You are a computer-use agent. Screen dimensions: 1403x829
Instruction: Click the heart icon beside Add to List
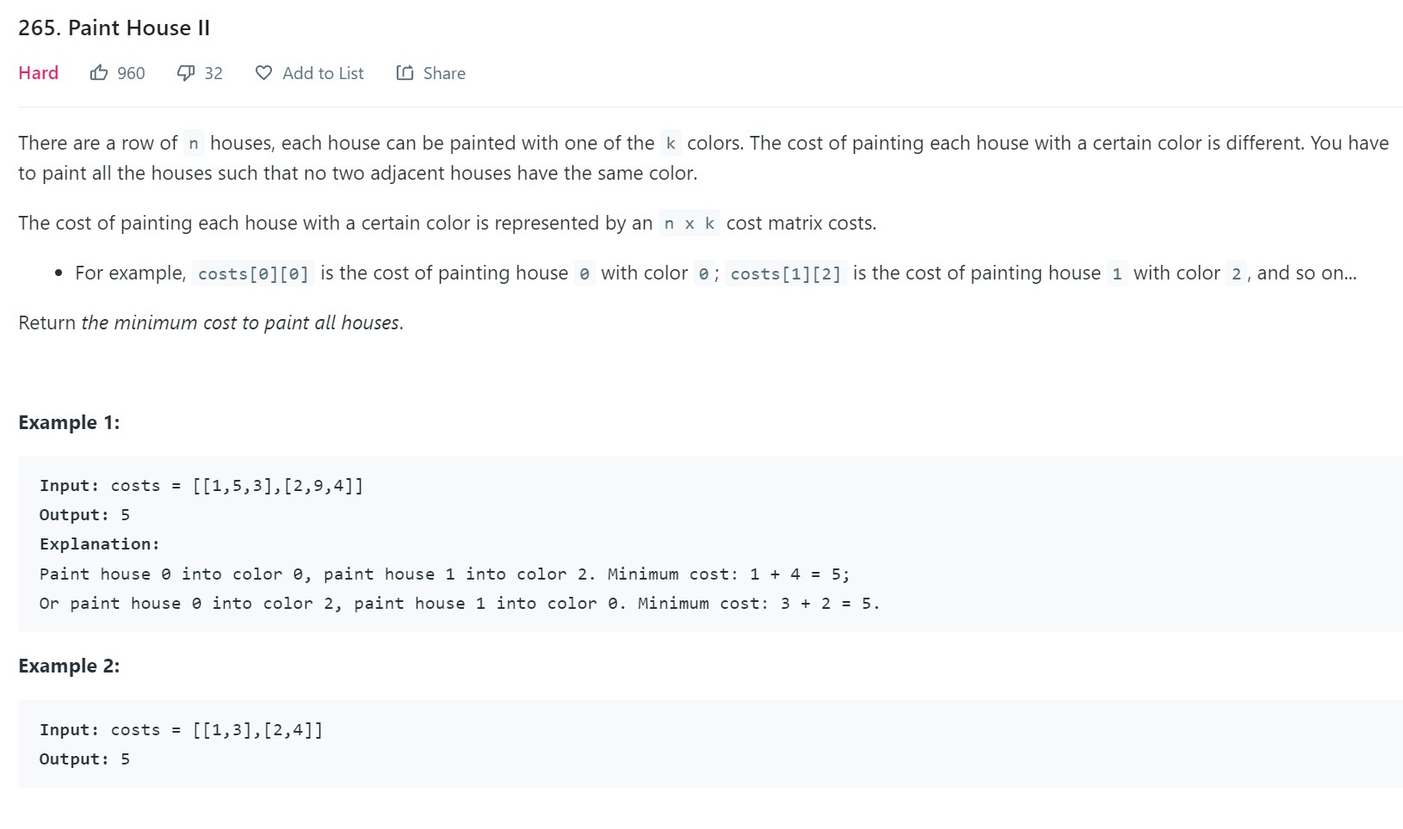pos(264,73)
